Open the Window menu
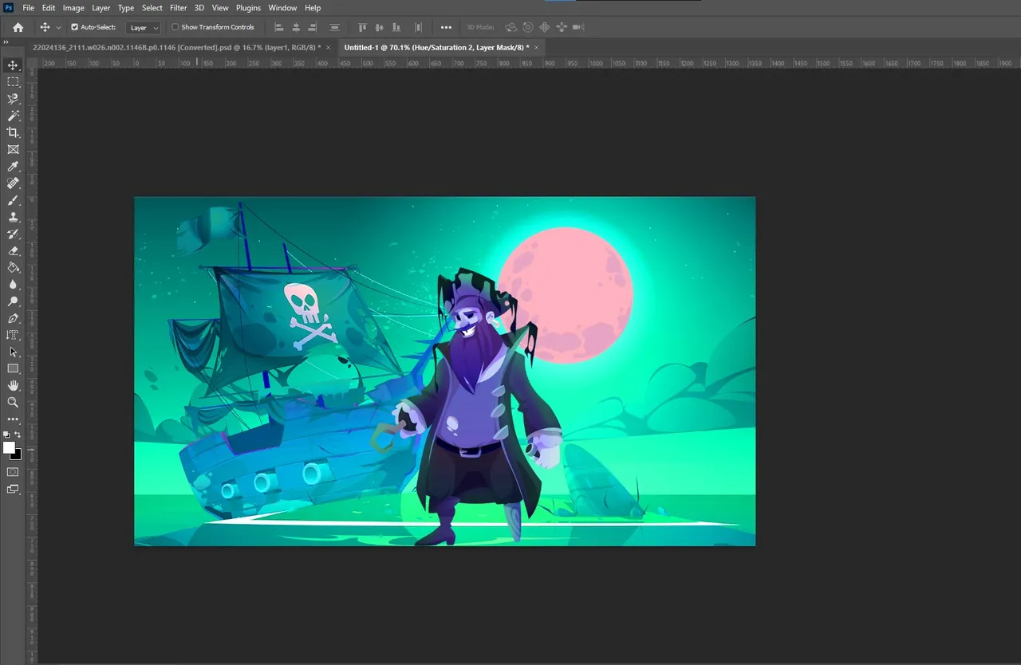 coord(282,8)
